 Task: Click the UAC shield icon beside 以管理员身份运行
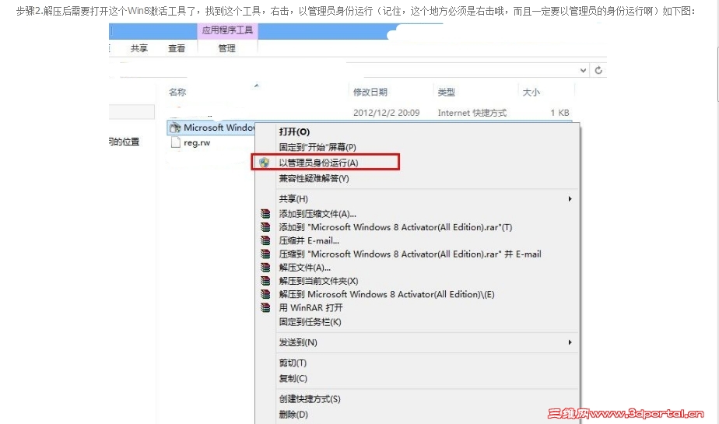264,163
